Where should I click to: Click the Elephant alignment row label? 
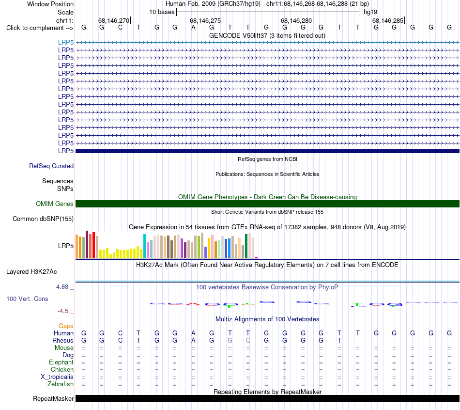61,362
